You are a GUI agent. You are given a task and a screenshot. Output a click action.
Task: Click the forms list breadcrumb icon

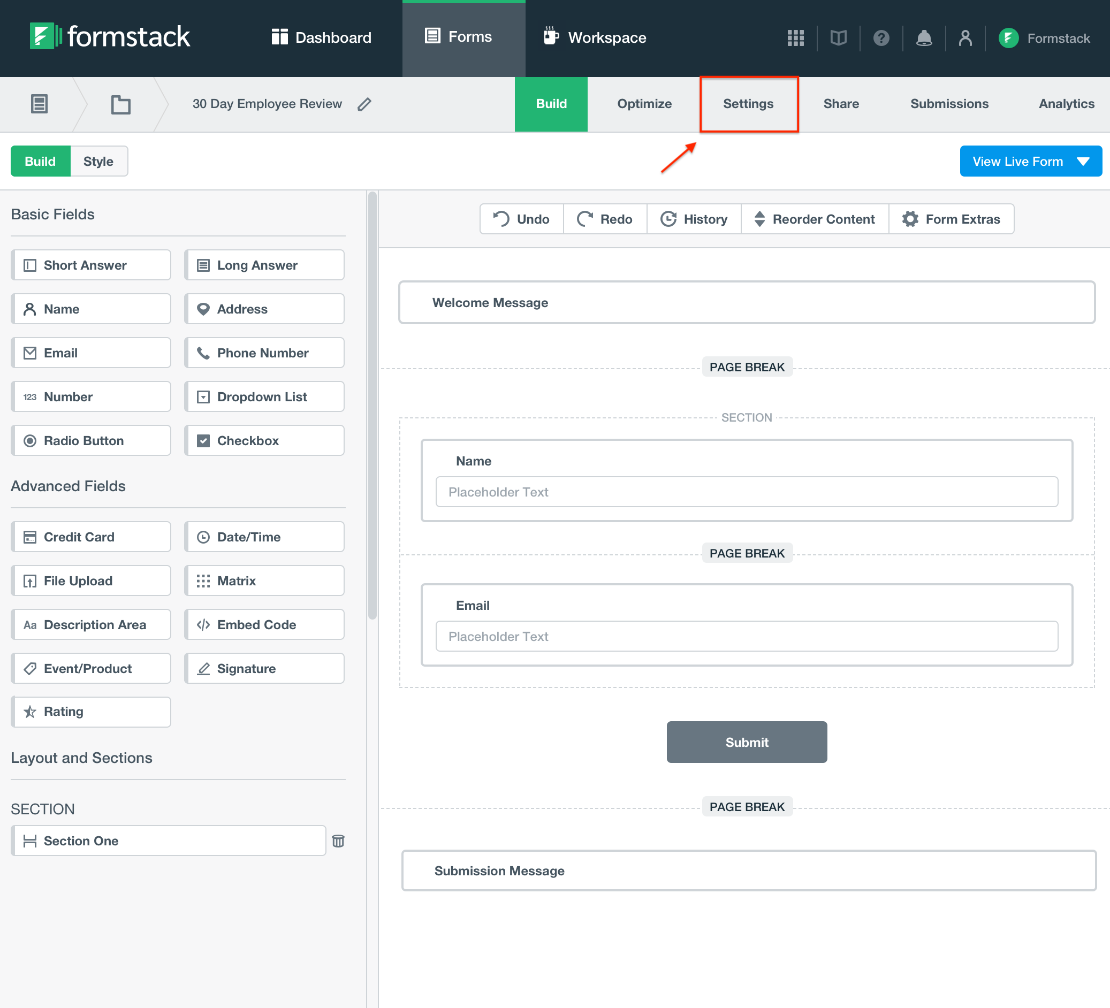click(x=39, y=104)
